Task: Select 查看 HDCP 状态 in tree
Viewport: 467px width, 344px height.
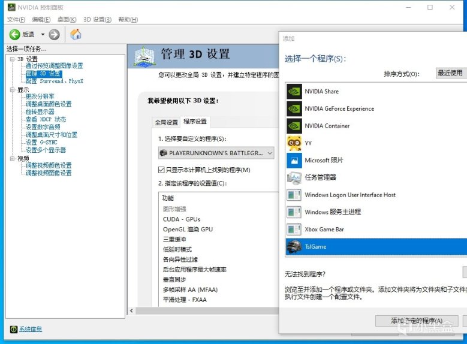Action: coord(46,119)
